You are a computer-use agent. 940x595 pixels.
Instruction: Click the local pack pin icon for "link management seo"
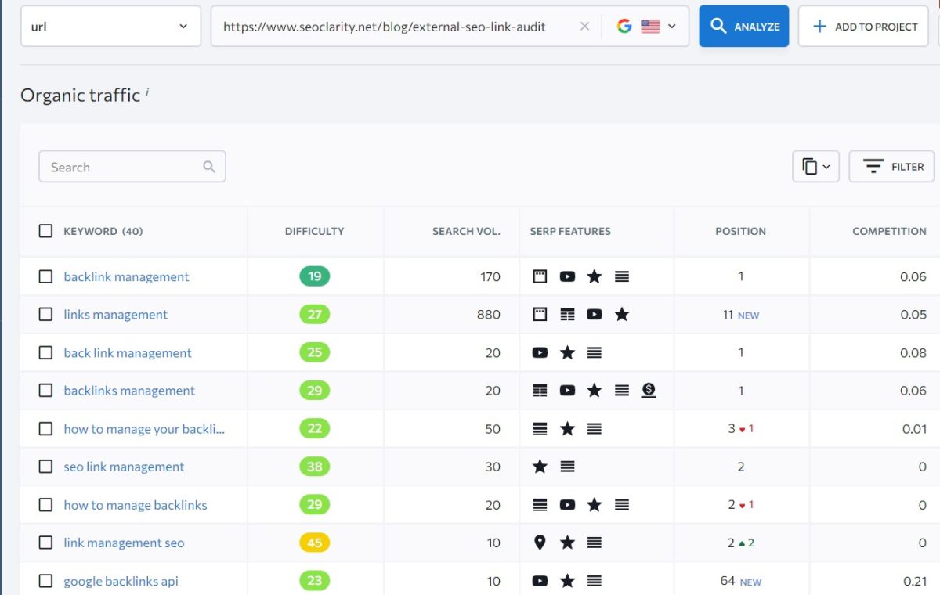click(x=540, y=543)
